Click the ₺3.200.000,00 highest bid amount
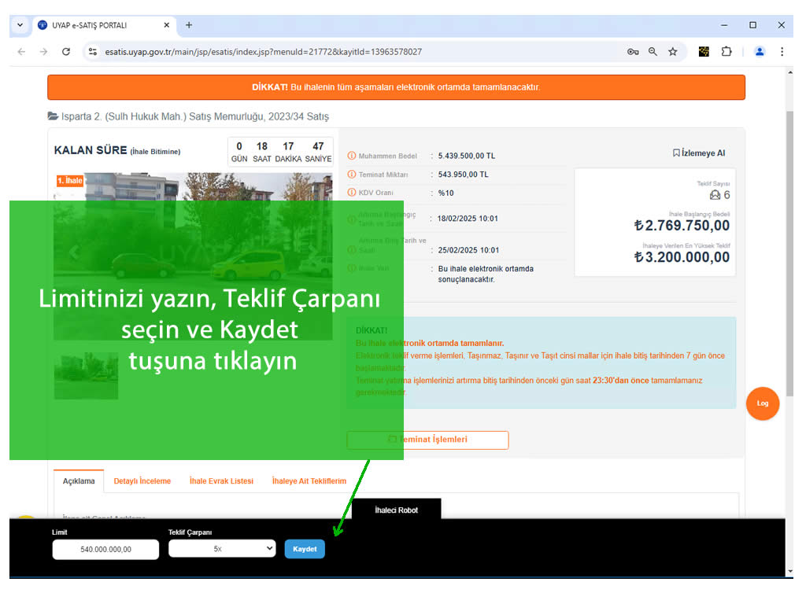806x604 pixels. point(682,257)
